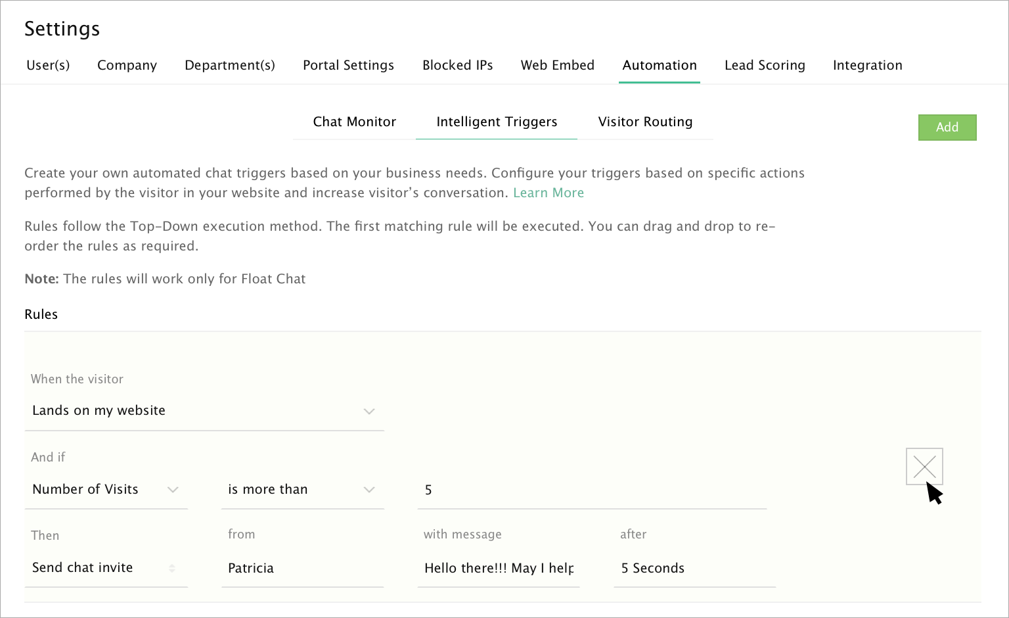Delete the rule with X icon
The height and width of the screenshot is (618, 1009).
coord(924,467)
